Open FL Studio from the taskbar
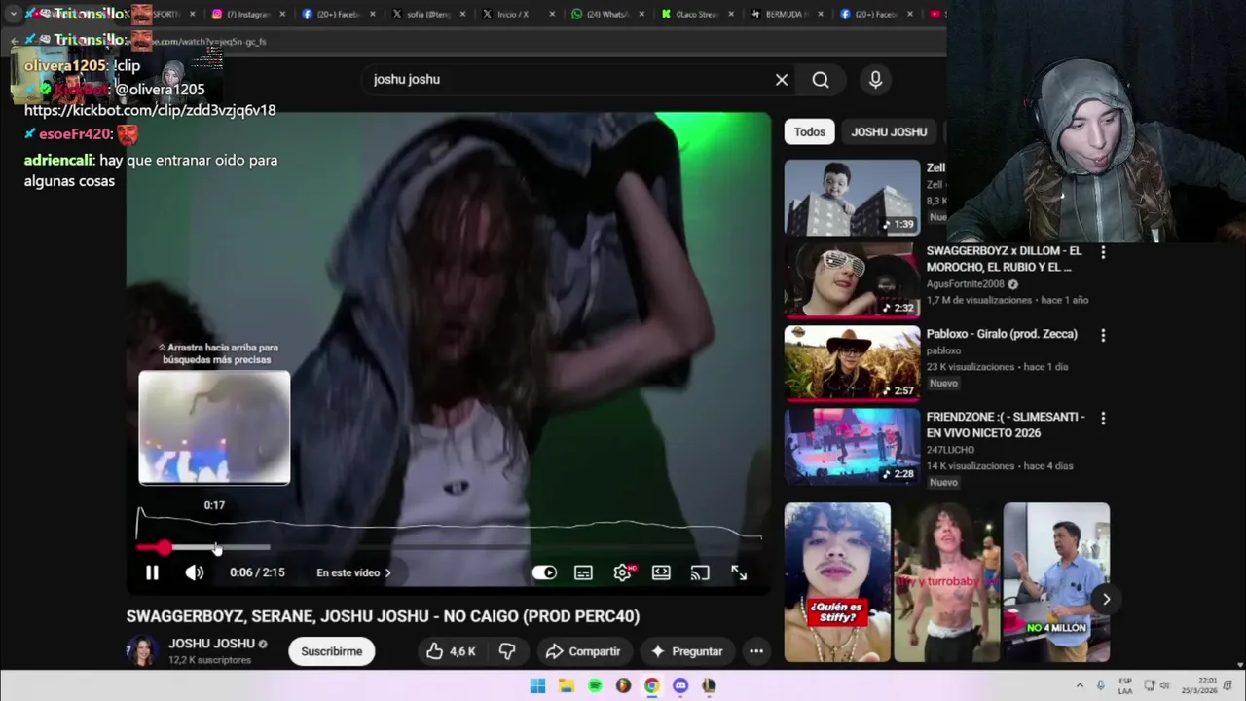The height and width of the screenshot is (701, 1246). pos(623,685)
